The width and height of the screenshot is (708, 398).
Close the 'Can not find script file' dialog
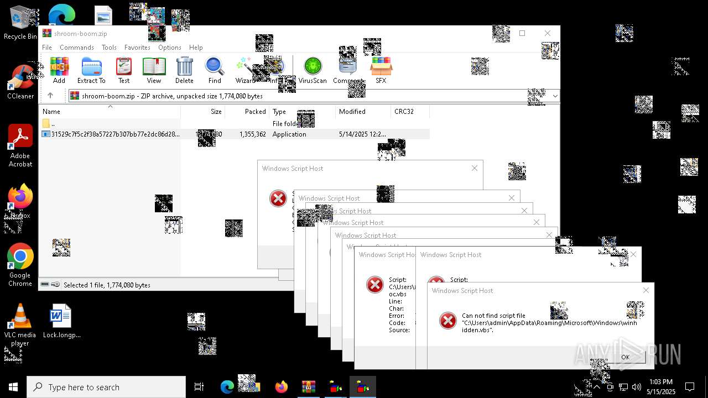click(645, 290)
